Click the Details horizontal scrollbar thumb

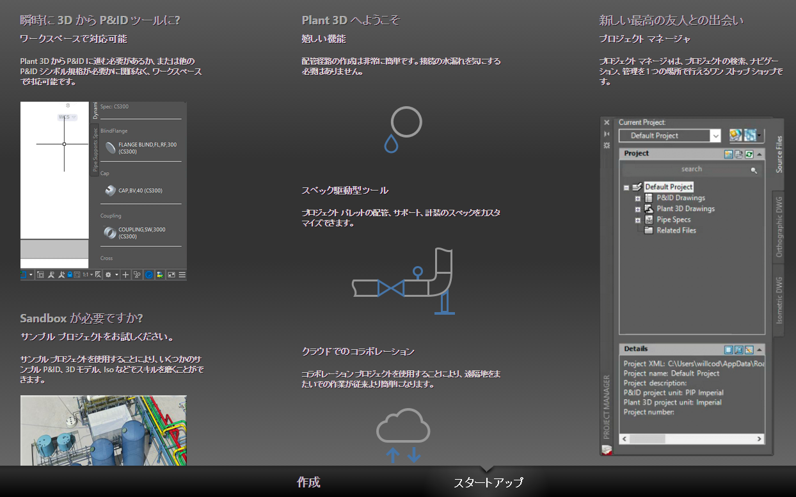(x=648, y=439)
